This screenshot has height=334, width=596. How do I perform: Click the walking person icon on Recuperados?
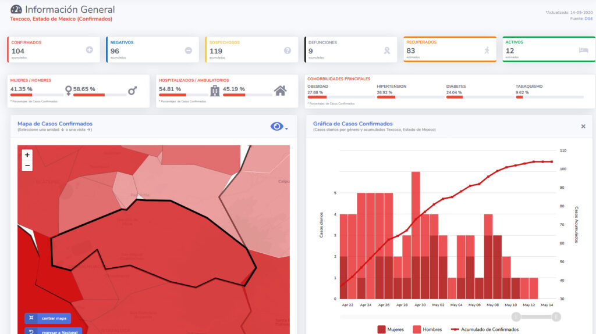point(486,51)
